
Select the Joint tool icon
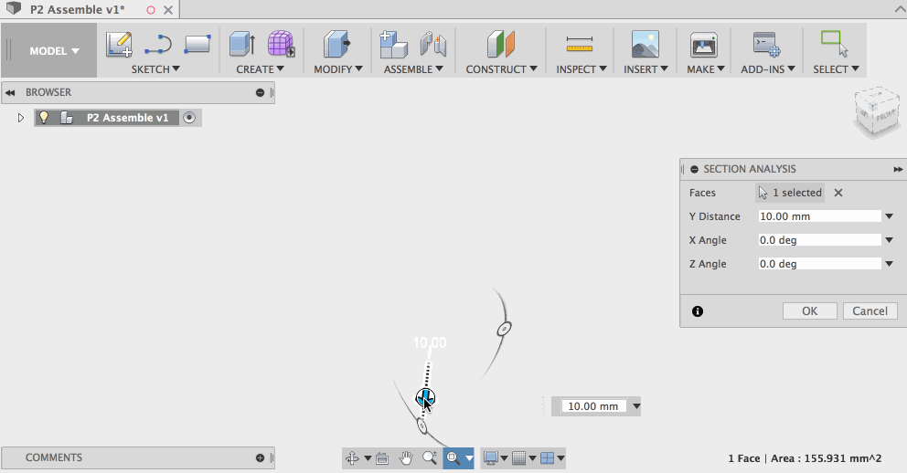(433, 45)
